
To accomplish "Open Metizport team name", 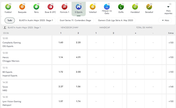I will (x=7, y=105).
